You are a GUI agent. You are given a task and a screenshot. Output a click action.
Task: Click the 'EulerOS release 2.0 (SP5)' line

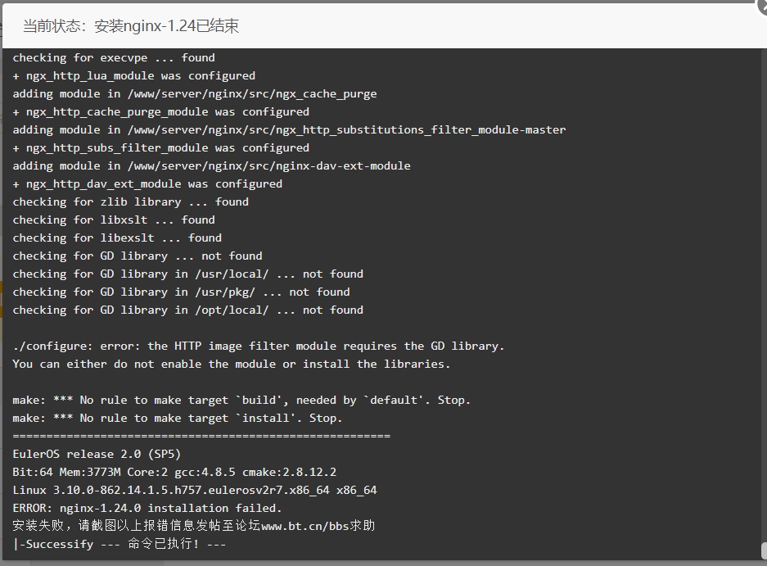[x=97, y=454]
